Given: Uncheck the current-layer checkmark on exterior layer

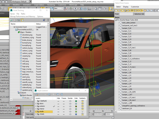Looking at the screenshot, I should coord(54,106).
